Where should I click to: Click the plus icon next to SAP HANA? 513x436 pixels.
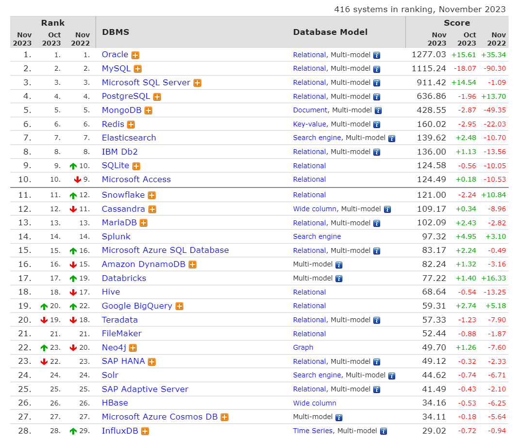coord(151,361)
